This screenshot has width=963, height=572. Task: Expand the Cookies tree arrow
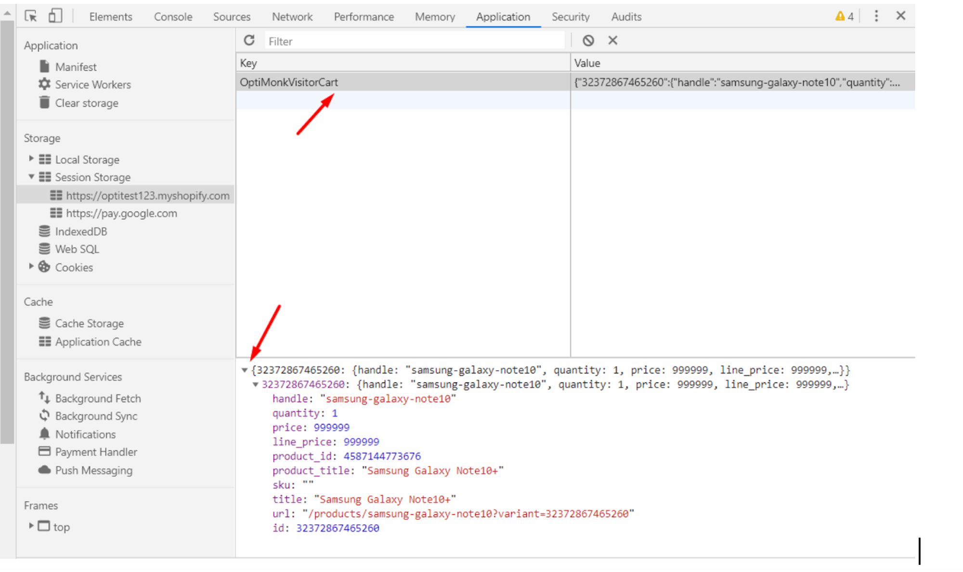[31, 266]
